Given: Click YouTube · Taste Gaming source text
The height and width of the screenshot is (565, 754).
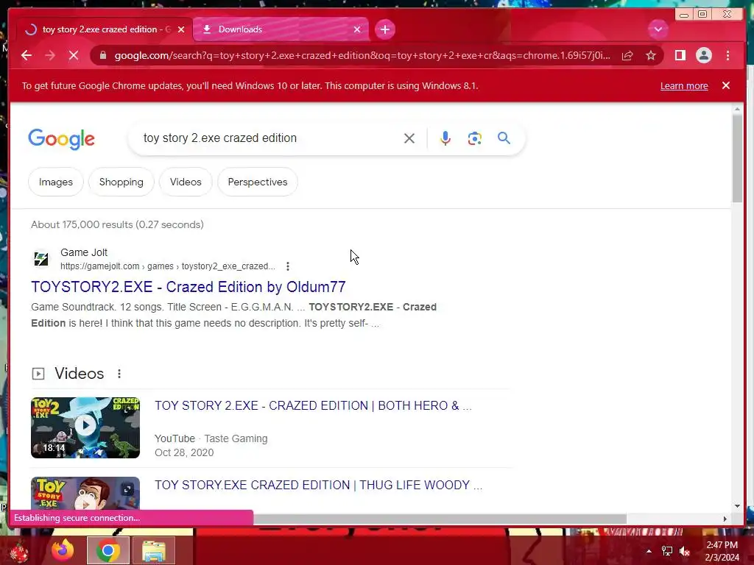Looking at the screenshot, I should click(211, 438).
